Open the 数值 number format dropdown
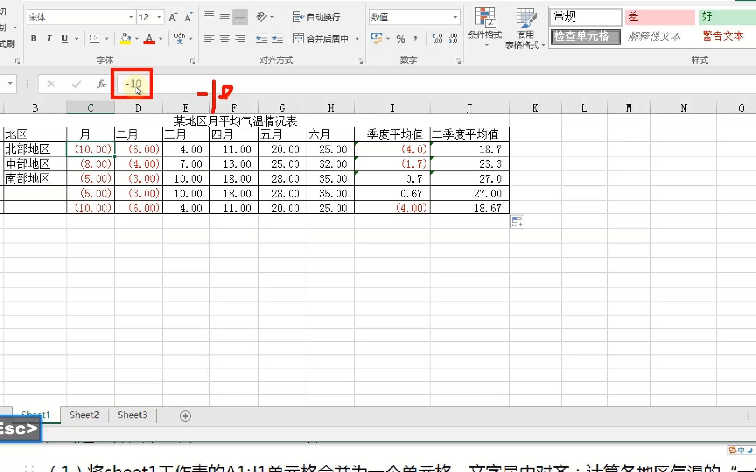Viewport: 756px width, 472px height. [455, 17]
